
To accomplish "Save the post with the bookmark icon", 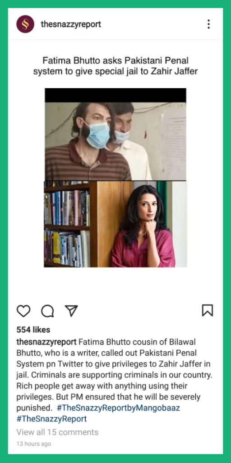I will point(208,310).
